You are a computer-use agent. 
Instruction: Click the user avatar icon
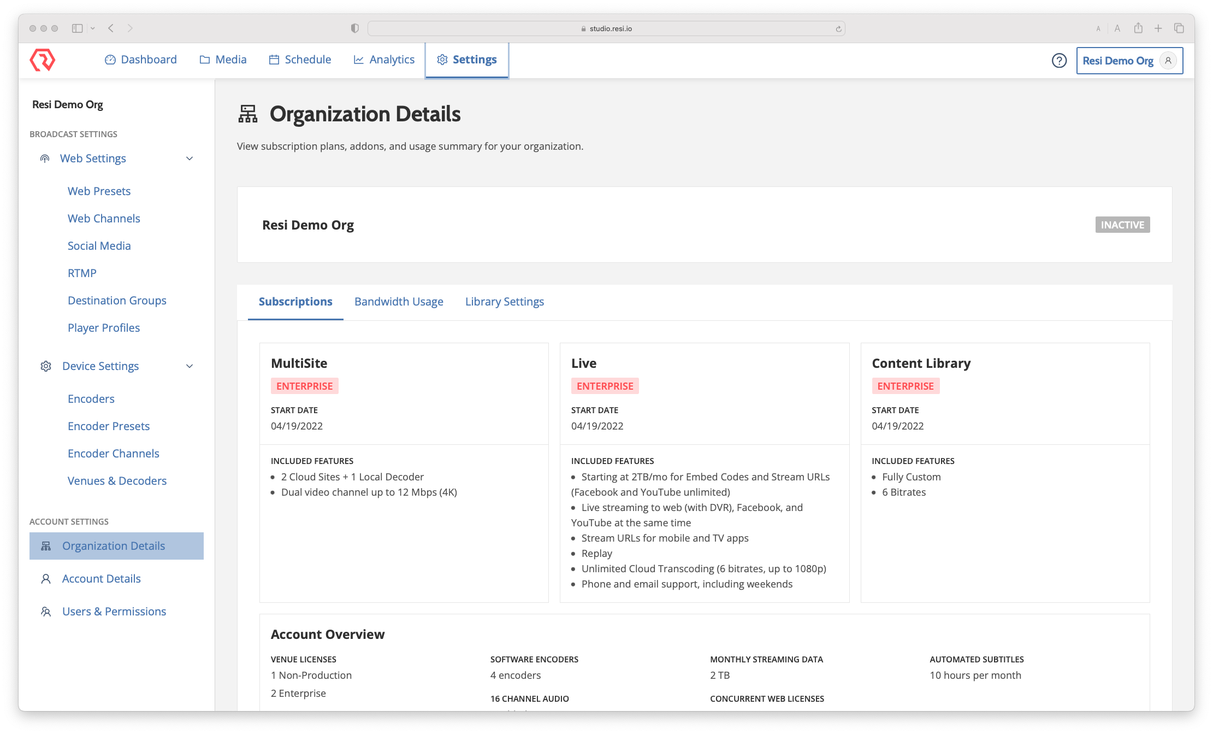pyautogui.click(x=1168, y=61)
